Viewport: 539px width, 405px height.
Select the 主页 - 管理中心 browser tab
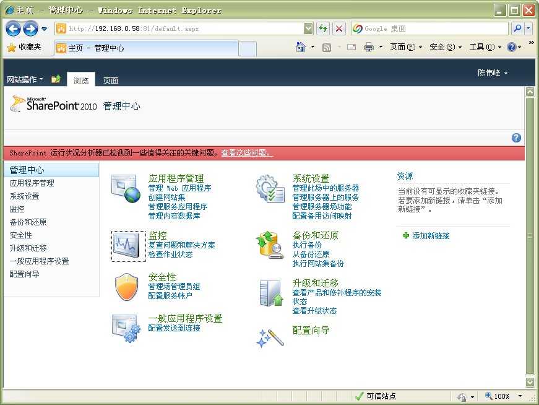(x=146, y=48)
